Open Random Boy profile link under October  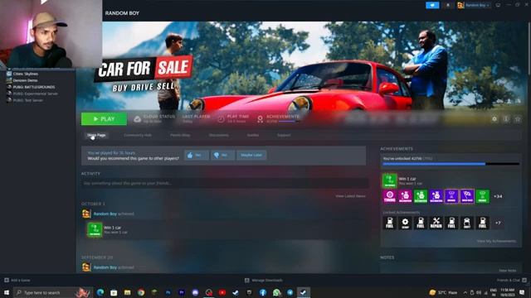(105, 214)
